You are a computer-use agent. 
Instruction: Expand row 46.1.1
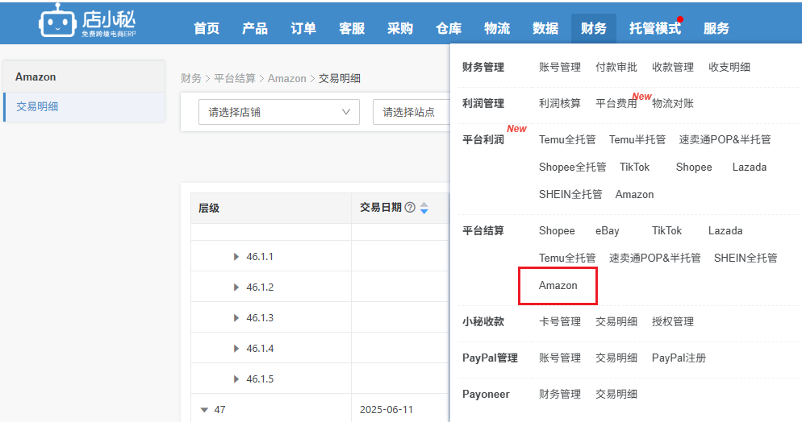click(x=236, y=257)
